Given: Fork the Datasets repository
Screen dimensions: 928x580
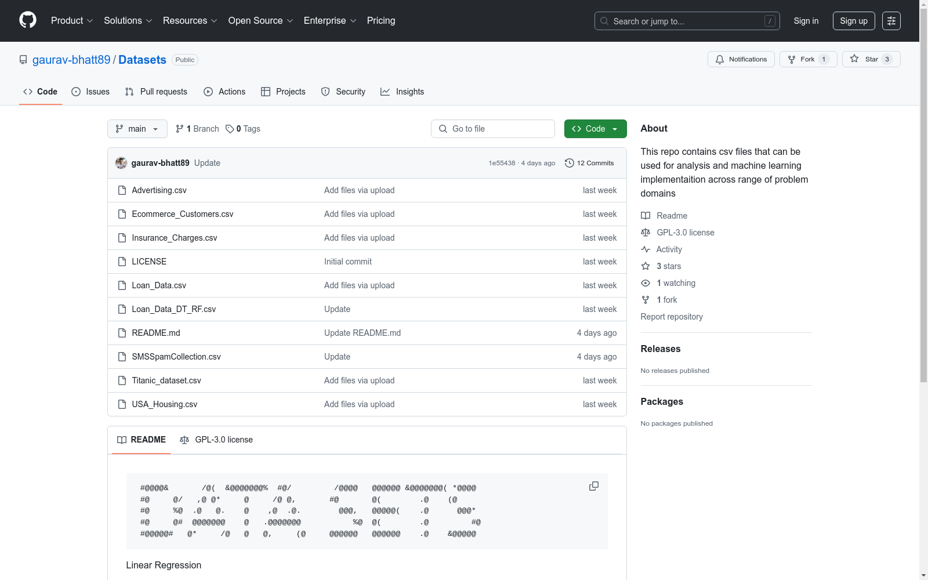Looking at the screenshot, I should (808, 59).
